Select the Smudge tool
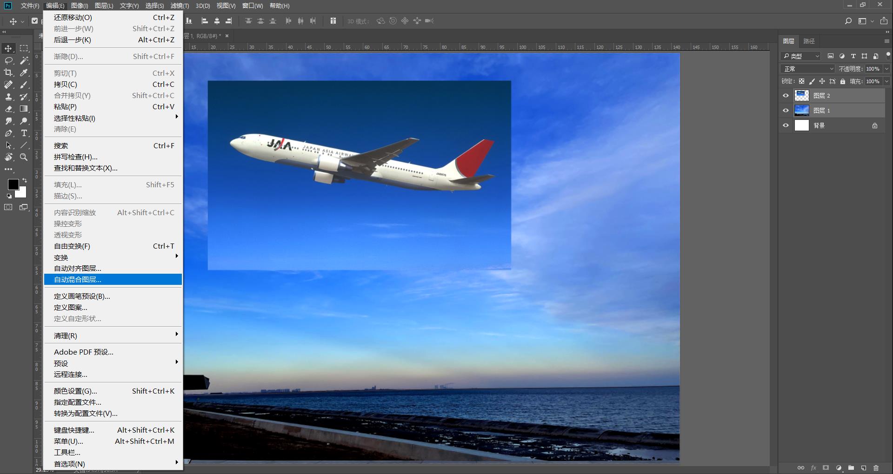 pyautogui.click(x=8, y=121)
